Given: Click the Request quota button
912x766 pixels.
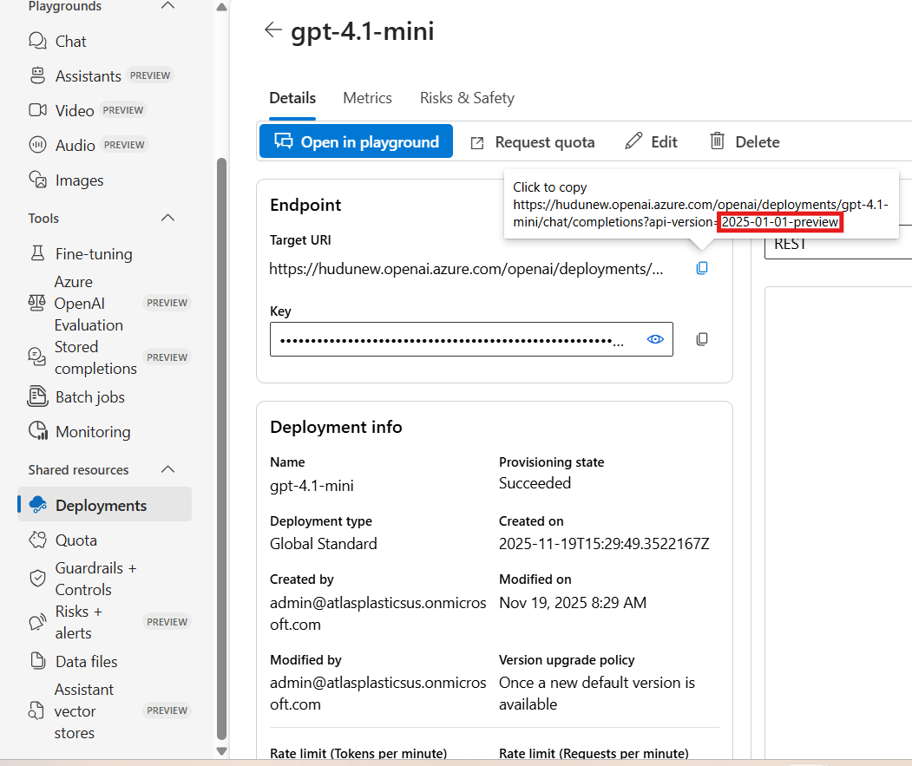Looking at the screenshot, I should 533,142.
